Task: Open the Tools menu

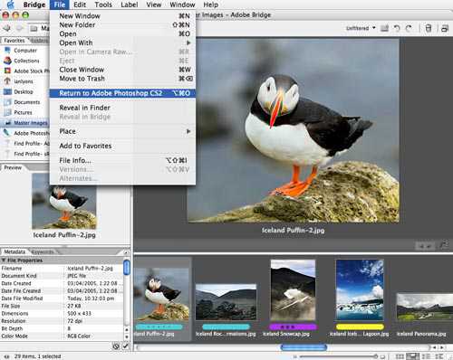Action: click(x=103, y=5)
